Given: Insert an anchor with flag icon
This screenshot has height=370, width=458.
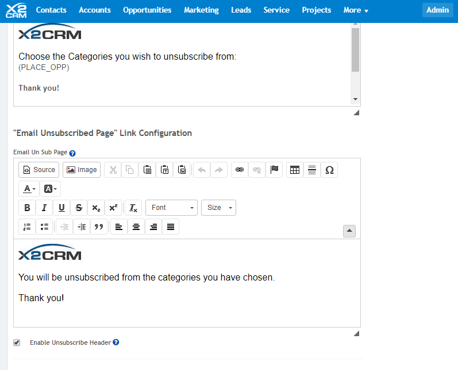Looking at the screenshot, I should pos(274,170).
